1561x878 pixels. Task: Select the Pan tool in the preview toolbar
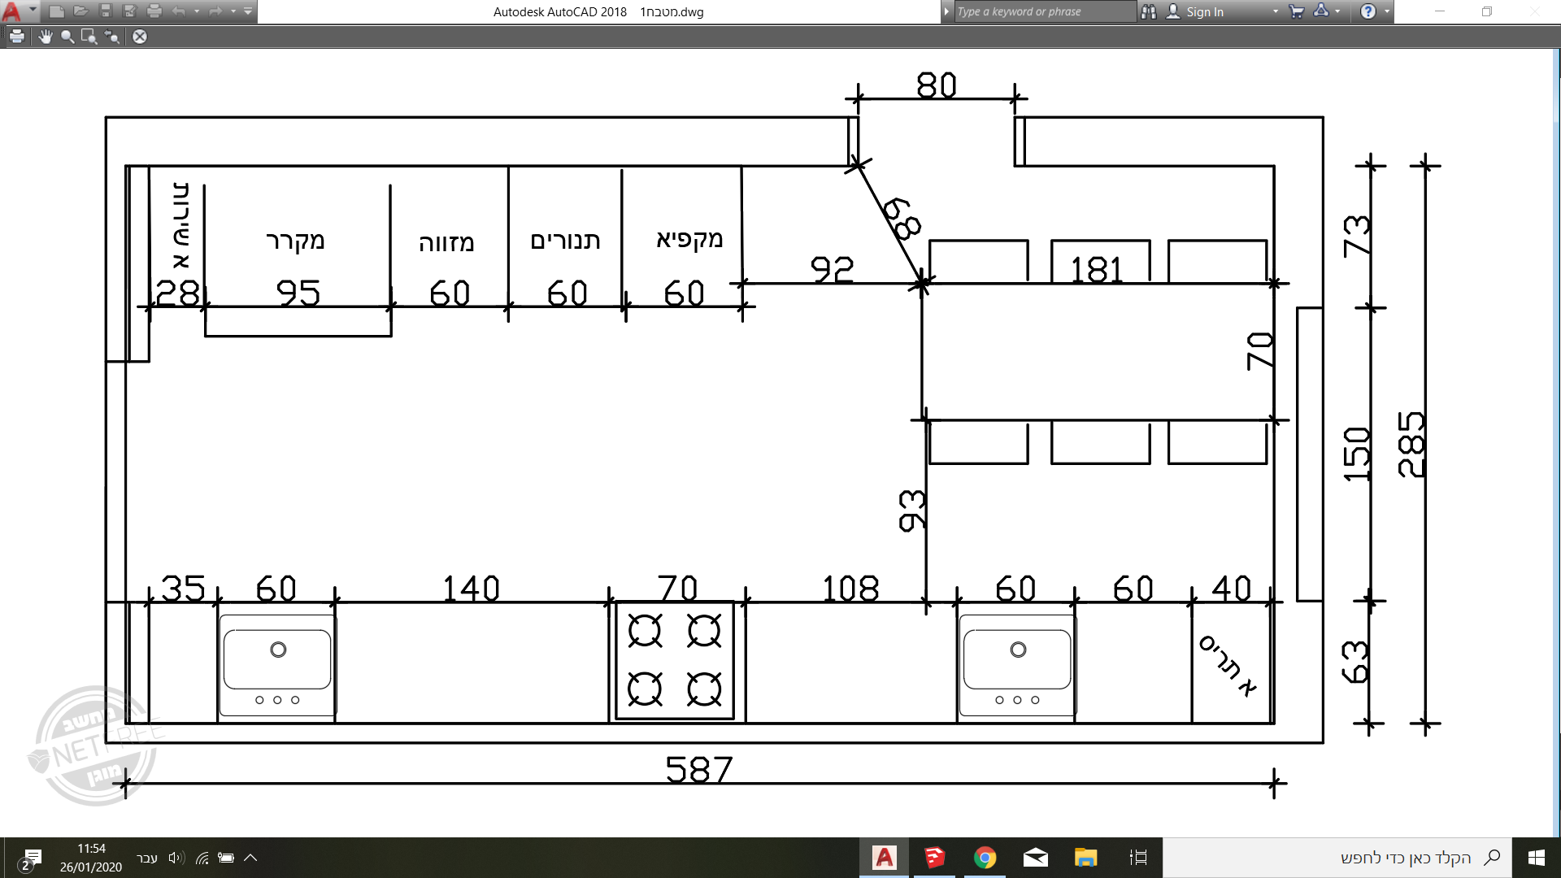[46, 37]
